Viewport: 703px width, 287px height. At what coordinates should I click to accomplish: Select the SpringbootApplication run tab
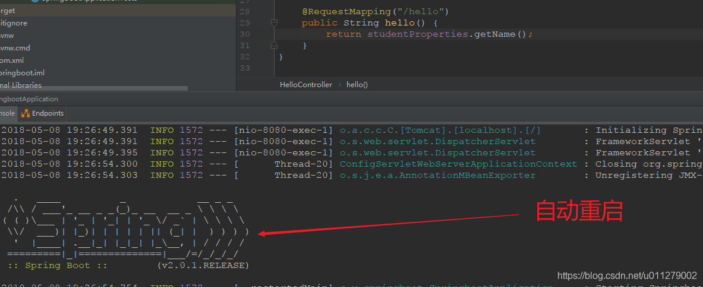click(x=29, y=99)
